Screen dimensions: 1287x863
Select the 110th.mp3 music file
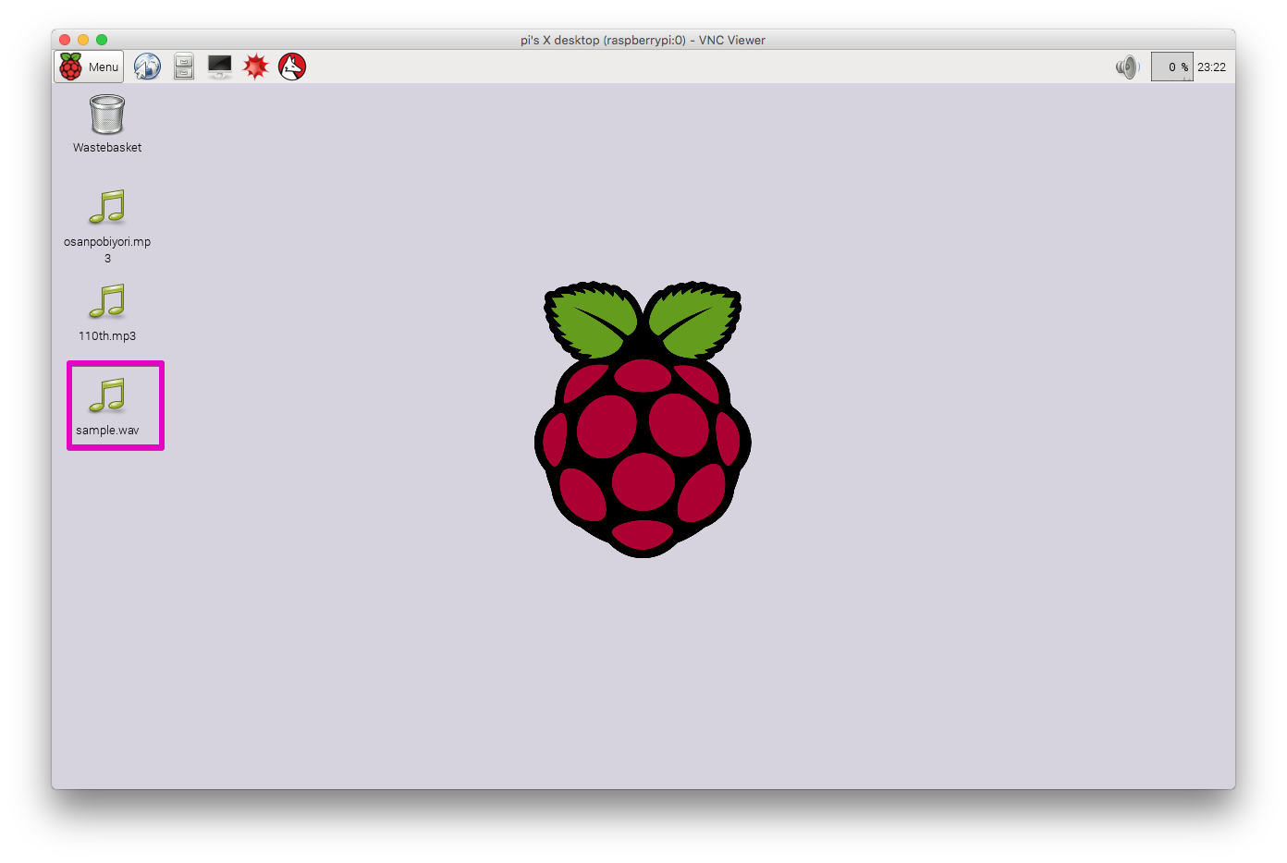pyautogui.click(x=106, y=303)
